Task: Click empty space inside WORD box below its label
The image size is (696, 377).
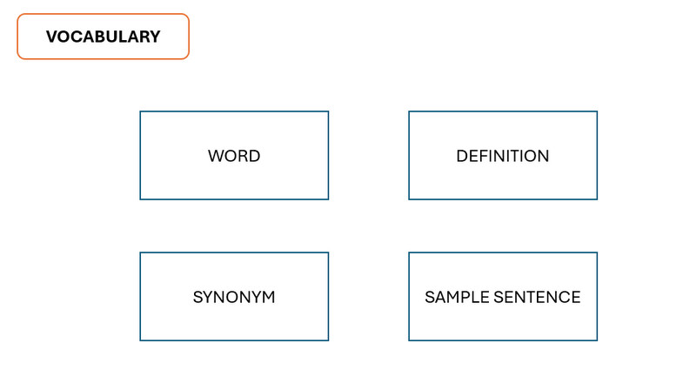Action: (234, 182)
